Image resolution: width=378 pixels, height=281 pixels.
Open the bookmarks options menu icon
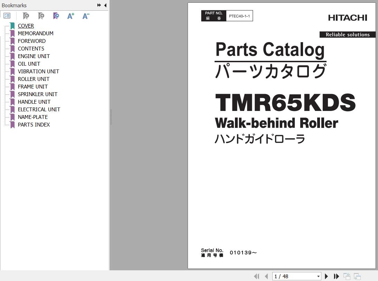(x=7, y=16)
